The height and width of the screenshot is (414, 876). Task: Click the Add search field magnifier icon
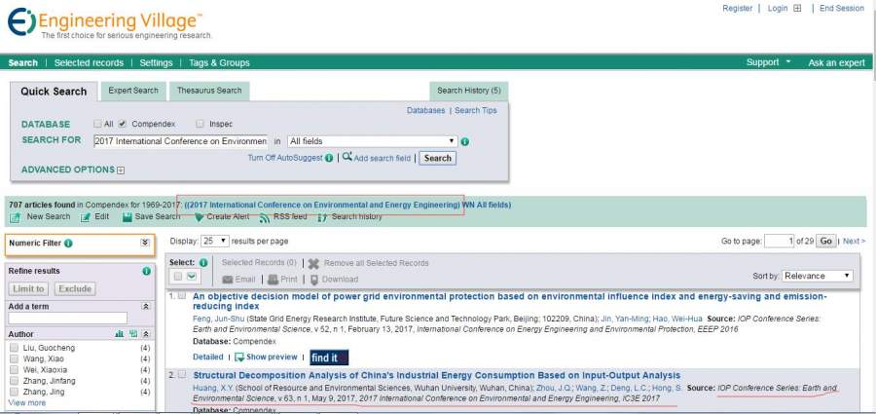[347, 157]
